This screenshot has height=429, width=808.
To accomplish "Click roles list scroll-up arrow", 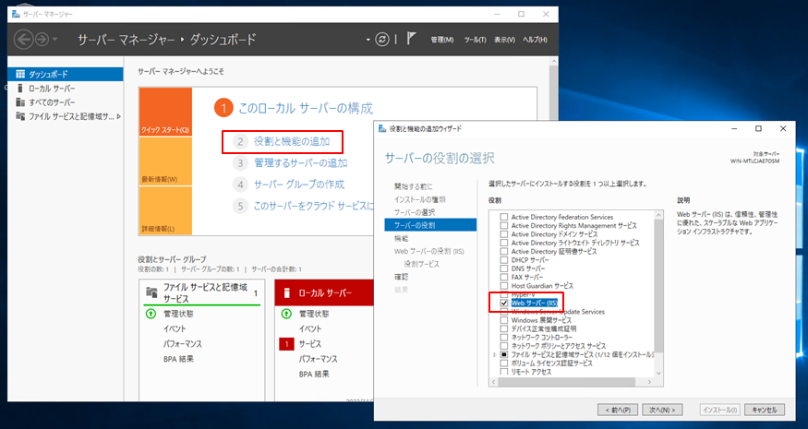I will point(658,214).
